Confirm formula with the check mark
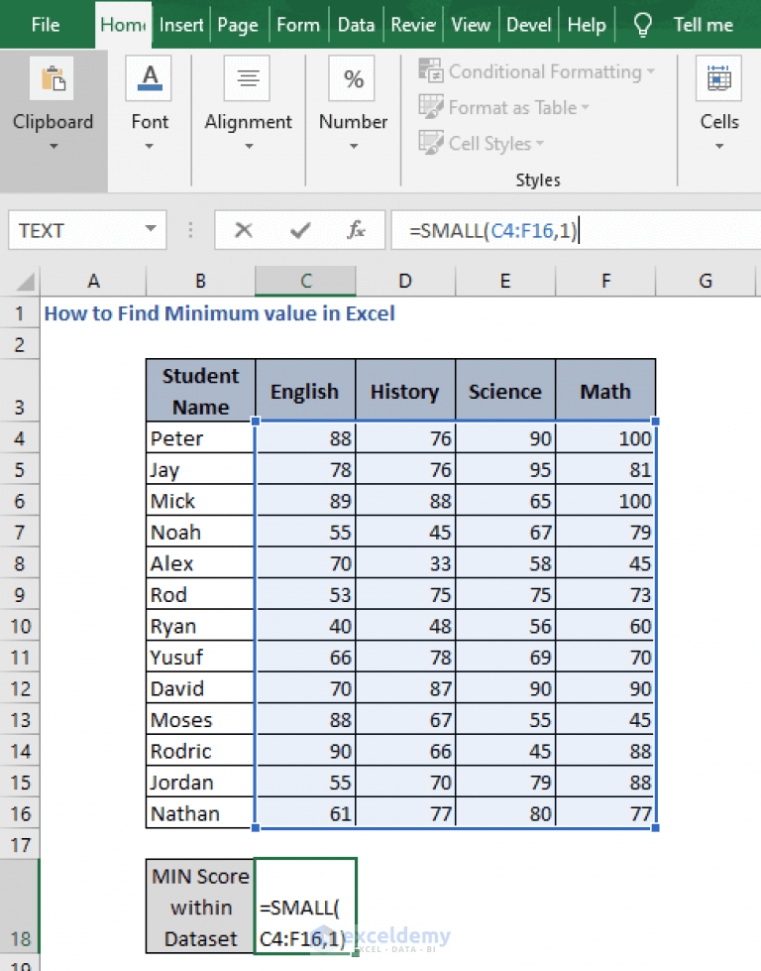 coord(300,230)
